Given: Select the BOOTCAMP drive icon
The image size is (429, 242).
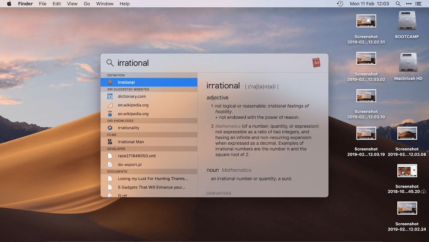Looking at the screenshot, I should [407, 21].
